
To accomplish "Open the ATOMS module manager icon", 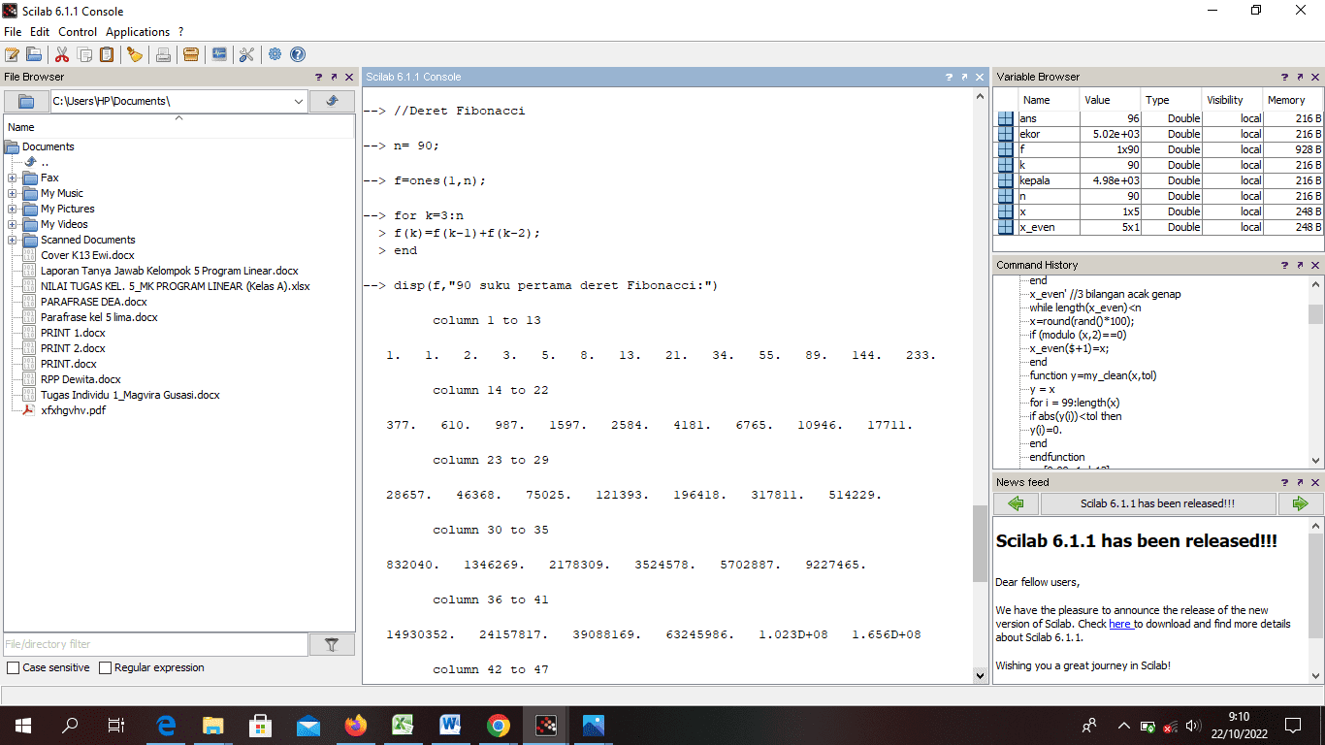I will point(191,54).
